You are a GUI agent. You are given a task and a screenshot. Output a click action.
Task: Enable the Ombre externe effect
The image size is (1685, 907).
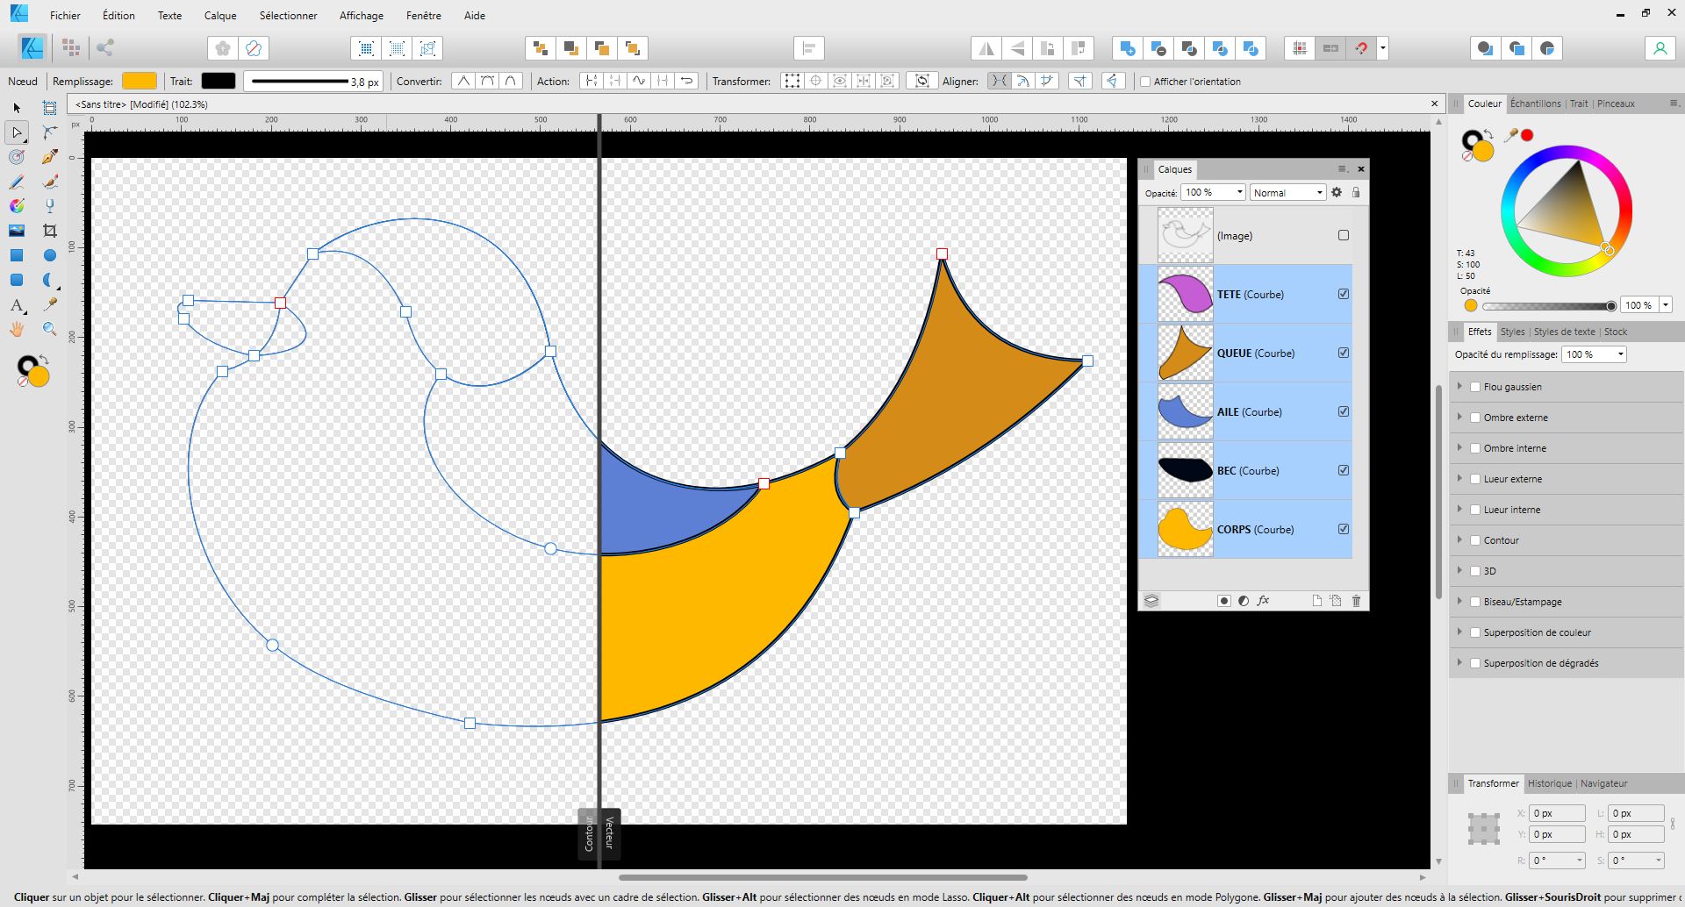click(x=1475, y=418)
